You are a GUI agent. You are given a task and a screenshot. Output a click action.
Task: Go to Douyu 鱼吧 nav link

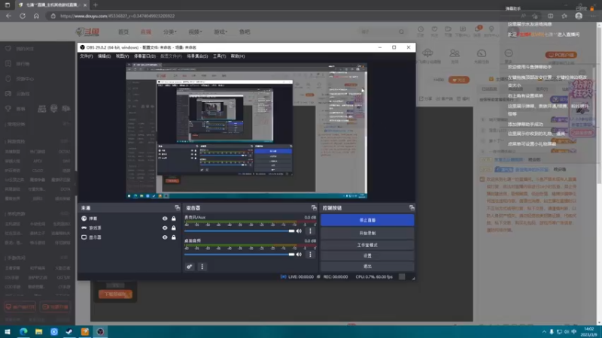pos(245,32)
